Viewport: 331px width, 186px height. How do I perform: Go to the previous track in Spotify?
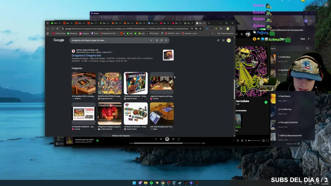click(x=161, y=139)
